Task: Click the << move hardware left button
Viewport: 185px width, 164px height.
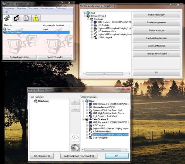Action: tap(75, 109)
